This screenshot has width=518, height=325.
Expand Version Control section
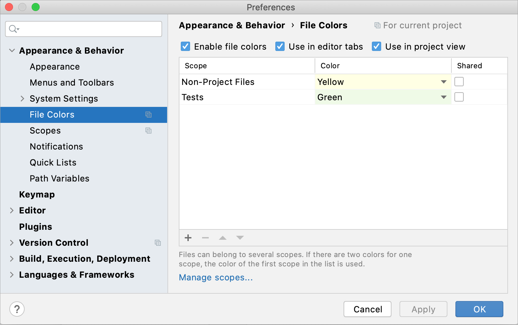12,243
